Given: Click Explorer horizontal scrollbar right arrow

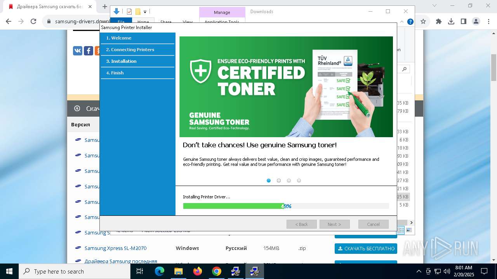Looking at the screenshot, I should (411, 223).
